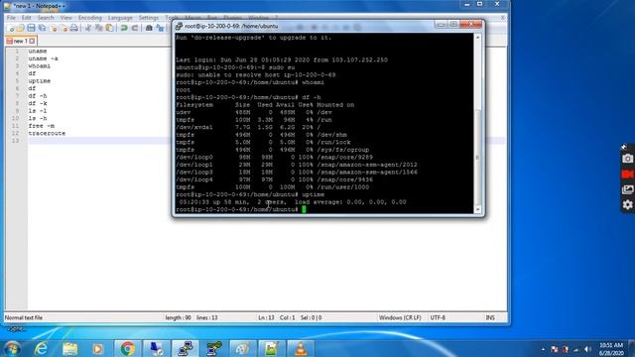The height and width of the screenshot is (357, 635).
Task: Open VLC media player from the taskbar
Action: [300, 348]
